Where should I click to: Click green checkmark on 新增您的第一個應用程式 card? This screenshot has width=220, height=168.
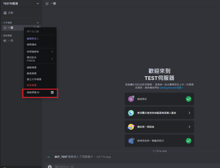pyautogui.click(x=189, y=141)
